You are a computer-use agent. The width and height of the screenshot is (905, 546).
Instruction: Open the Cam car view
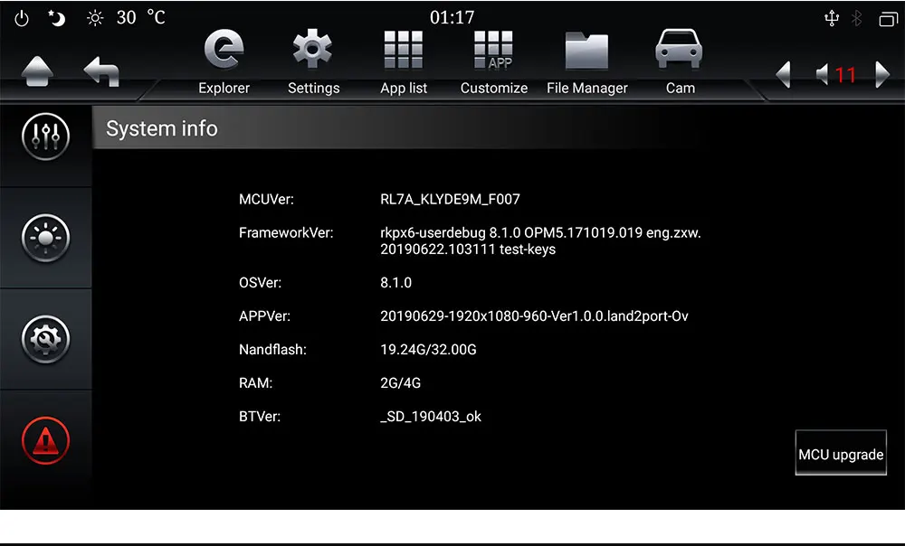click(x=680, y=61)
